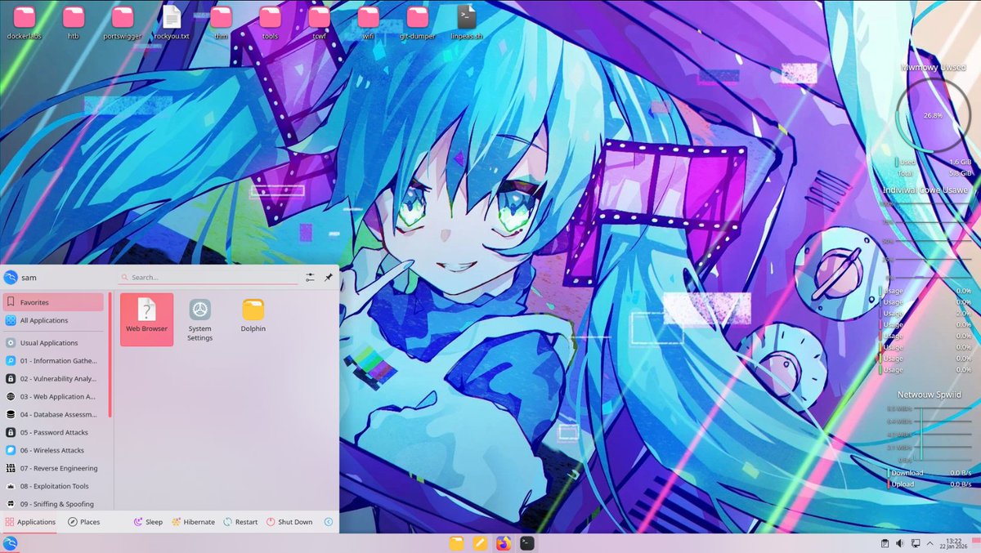Open the terminal from the taskbar

[x=527, y=543]
